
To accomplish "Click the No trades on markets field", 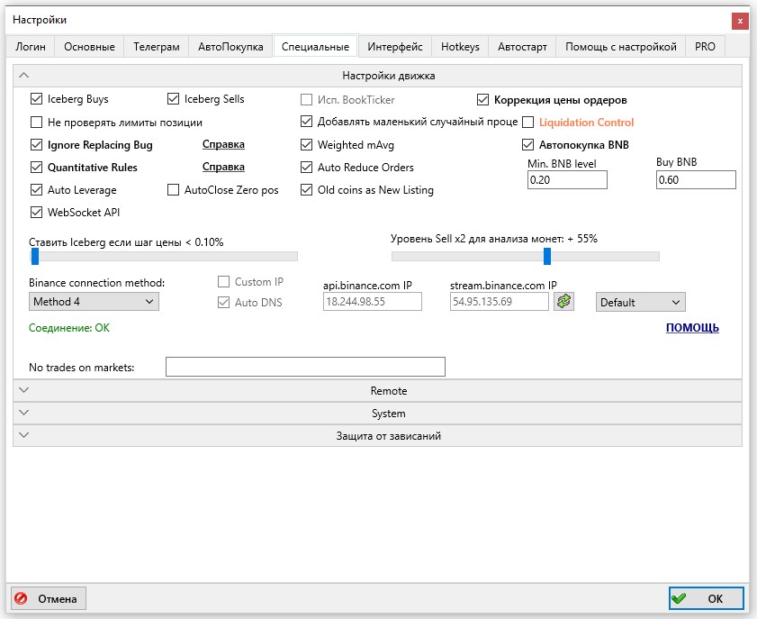I will coord(305,367).
